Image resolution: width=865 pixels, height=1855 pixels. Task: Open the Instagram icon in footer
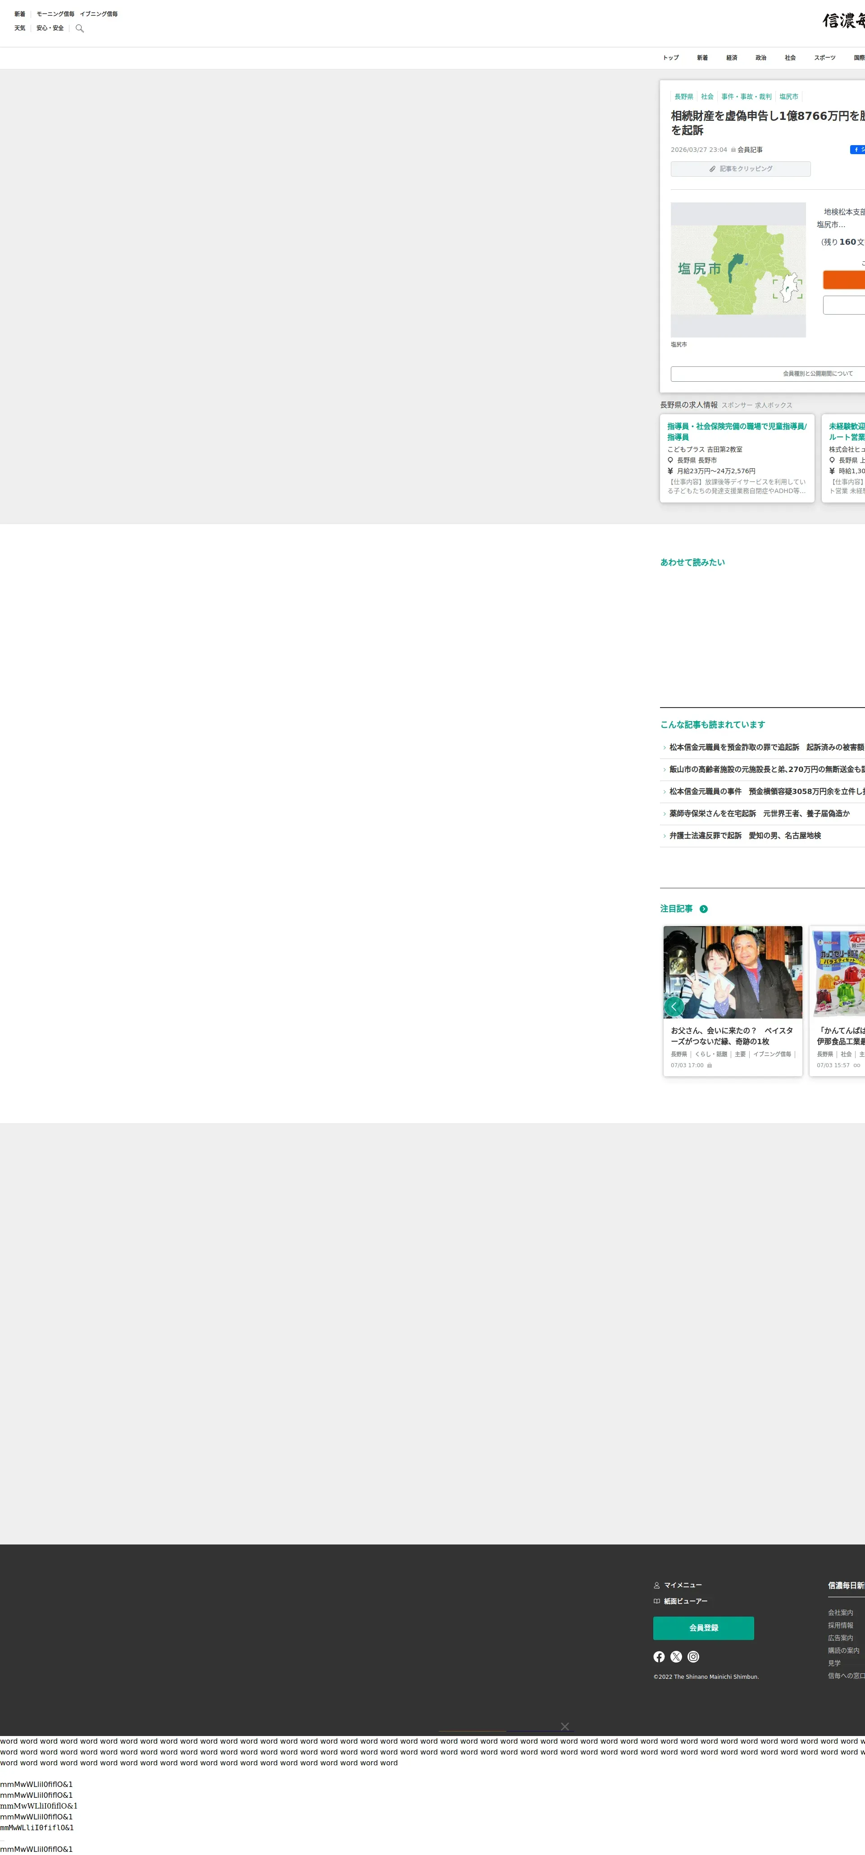pyautogui.click(x=694, y=1657)
